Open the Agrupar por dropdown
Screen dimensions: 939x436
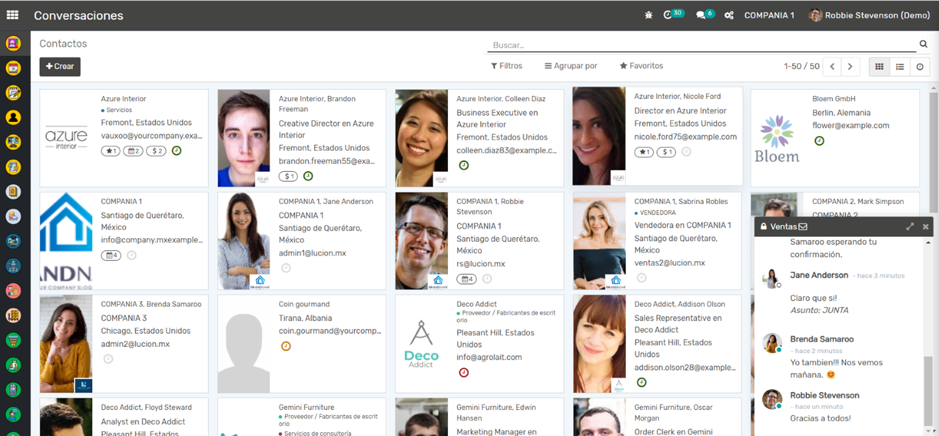[x=571, y=66]
